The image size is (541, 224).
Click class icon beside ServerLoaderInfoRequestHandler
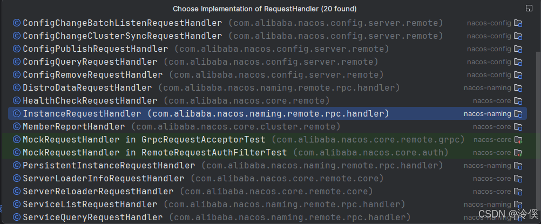tap(17, 179)
